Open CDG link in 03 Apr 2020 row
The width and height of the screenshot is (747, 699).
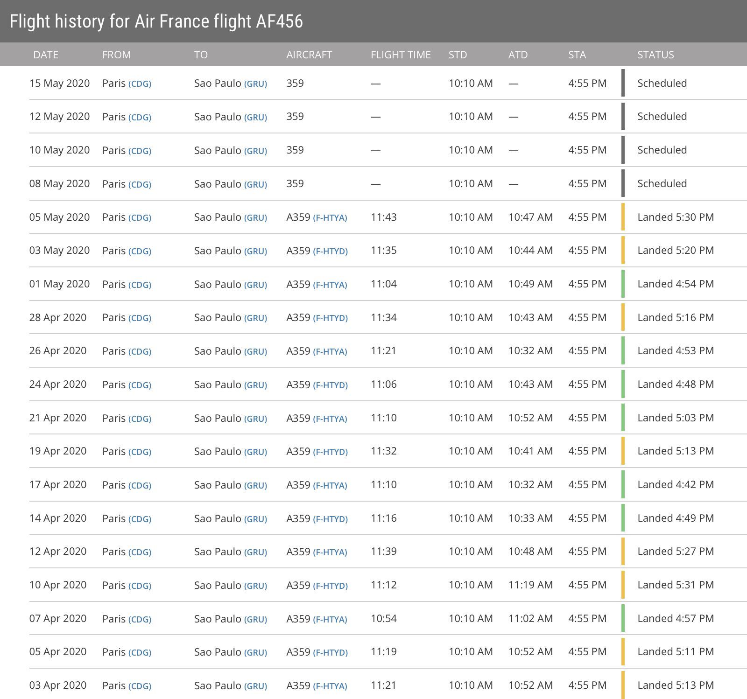tap(140, 686)
